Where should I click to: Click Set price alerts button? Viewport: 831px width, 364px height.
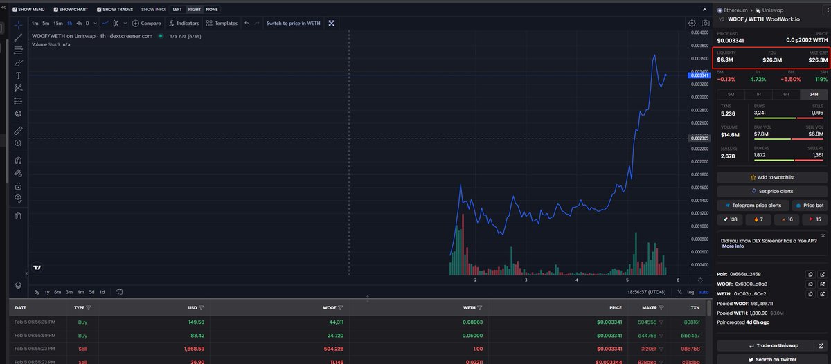[x=772, y=191]
